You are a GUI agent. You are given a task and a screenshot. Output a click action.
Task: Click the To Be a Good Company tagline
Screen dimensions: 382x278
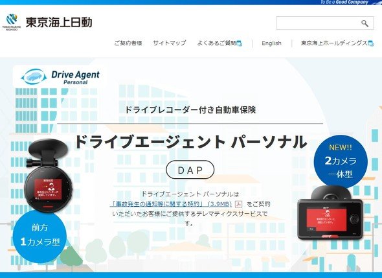(x=344, y=2)
